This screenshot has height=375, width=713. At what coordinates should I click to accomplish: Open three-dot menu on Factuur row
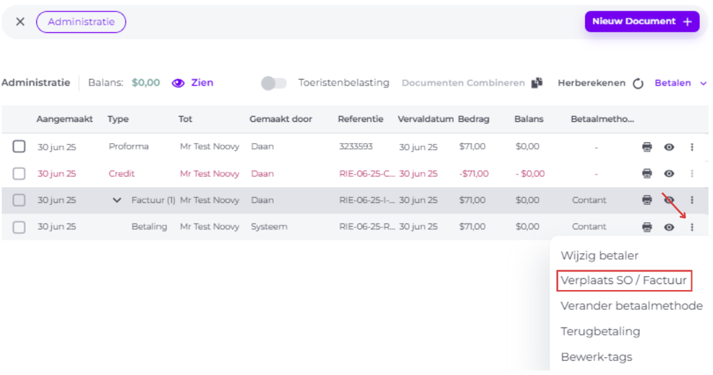(x=692, y=200)
